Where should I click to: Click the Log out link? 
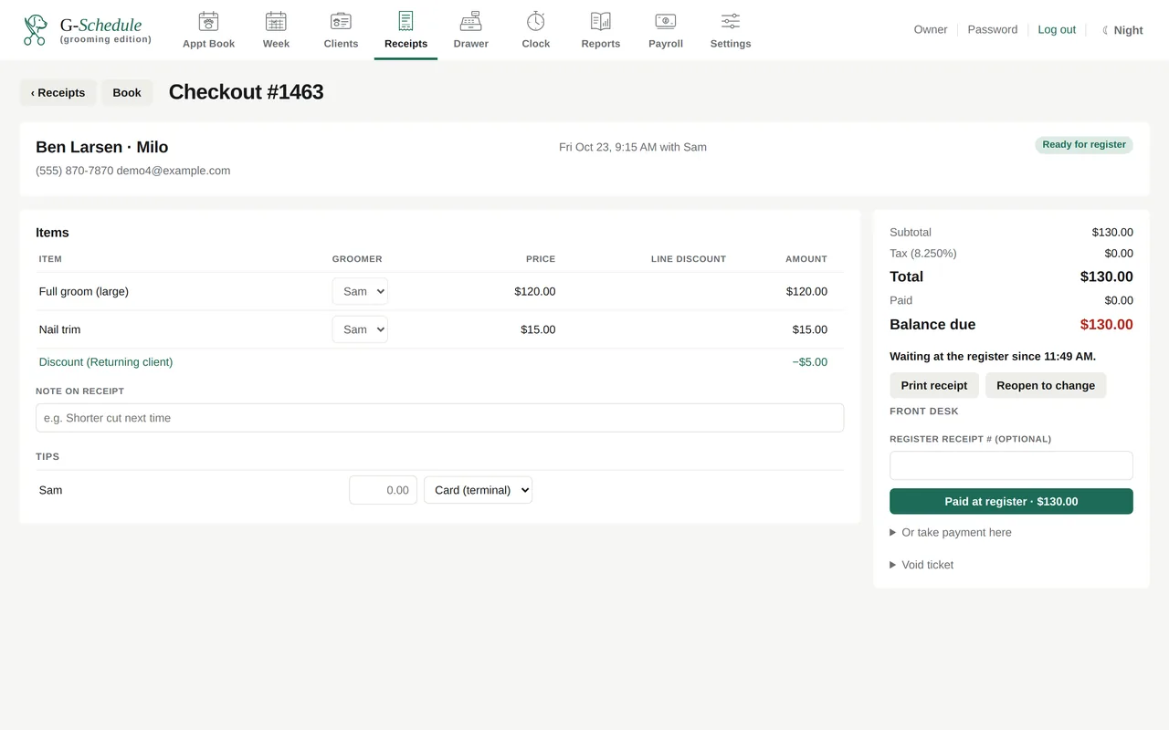1057,30
